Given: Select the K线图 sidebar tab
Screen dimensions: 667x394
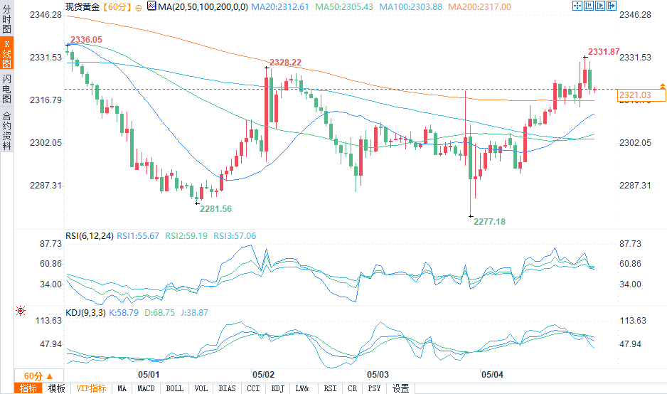Looking at the screenshot, I should tap(7, 53).
